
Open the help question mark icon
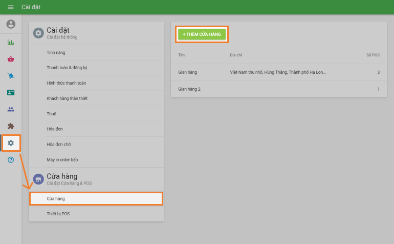pos(11,160)
